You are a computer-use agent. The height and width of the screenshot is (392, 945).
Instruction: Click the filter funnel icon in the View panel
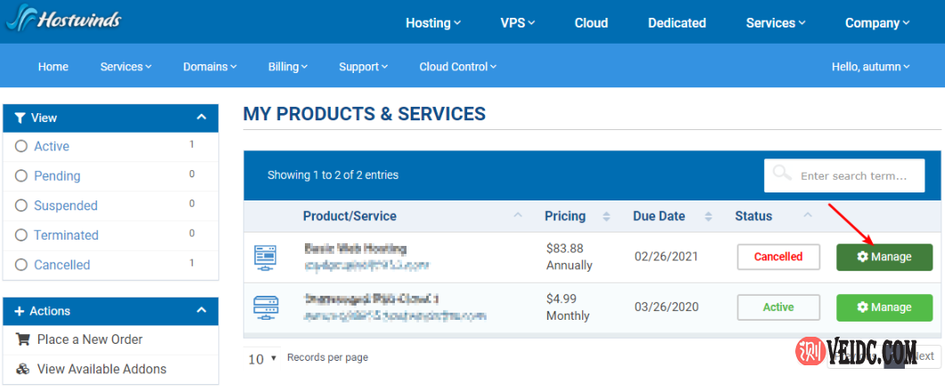click(x=20, y=118)
